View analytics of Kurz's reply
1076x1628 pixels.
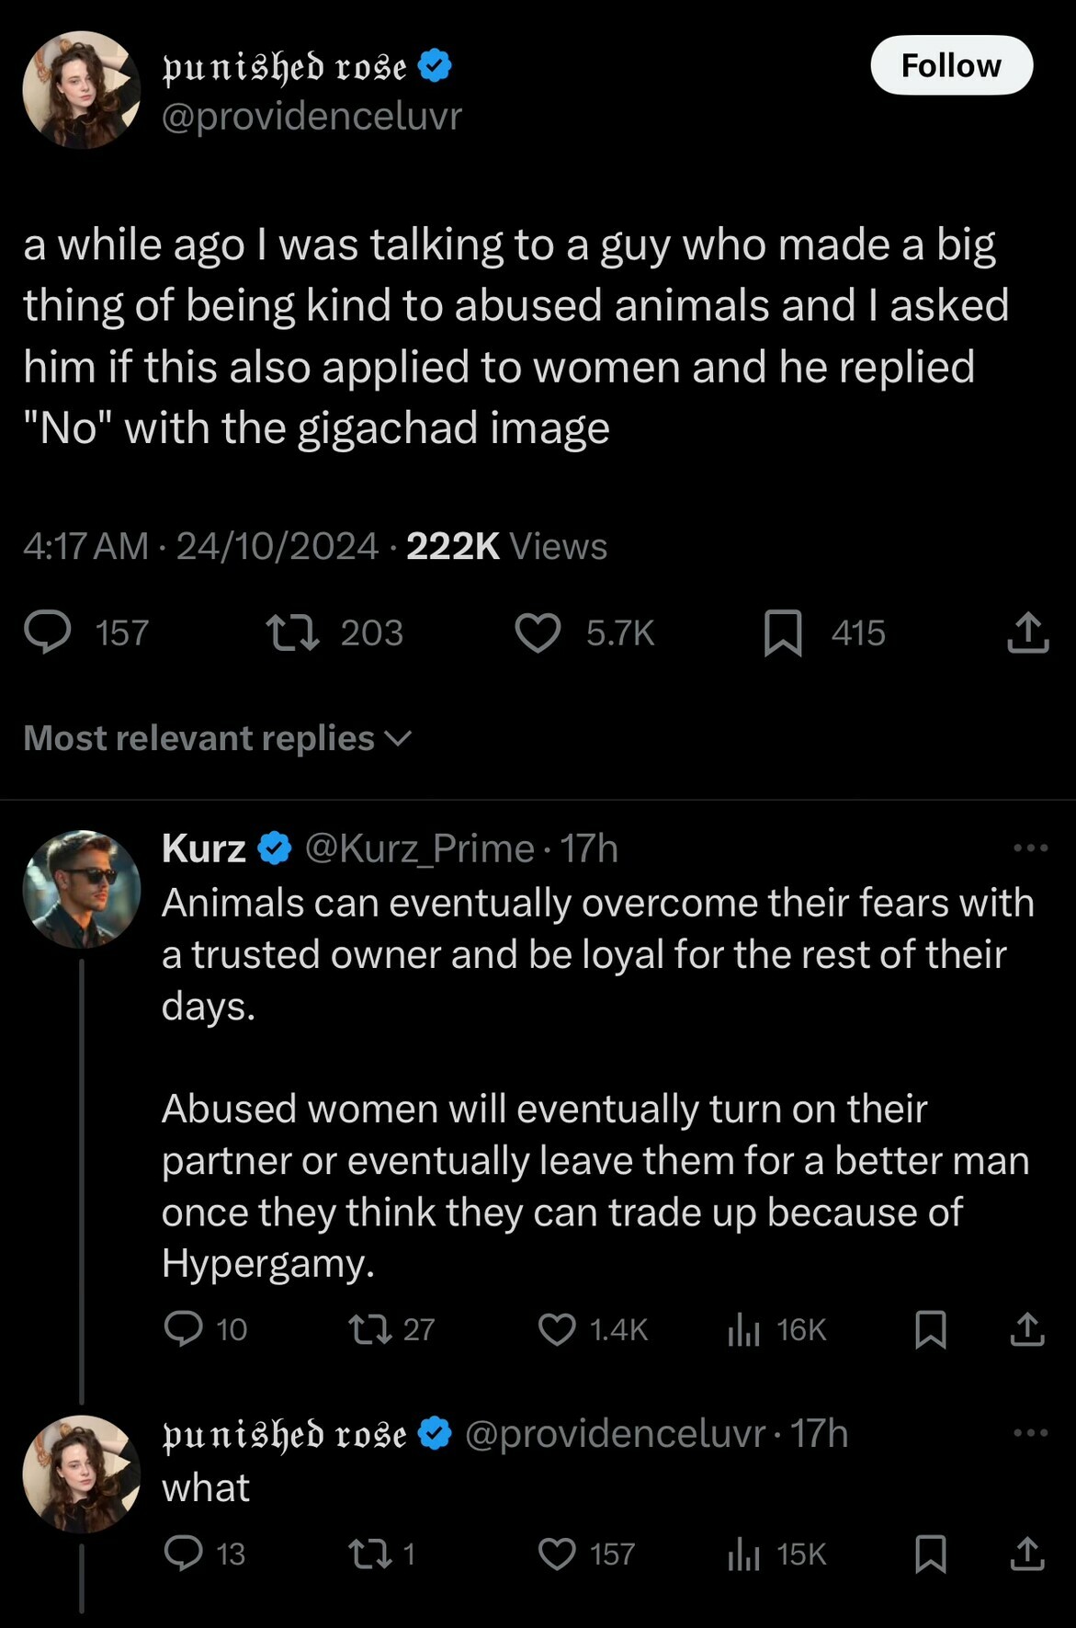[x=743, y=1329]
